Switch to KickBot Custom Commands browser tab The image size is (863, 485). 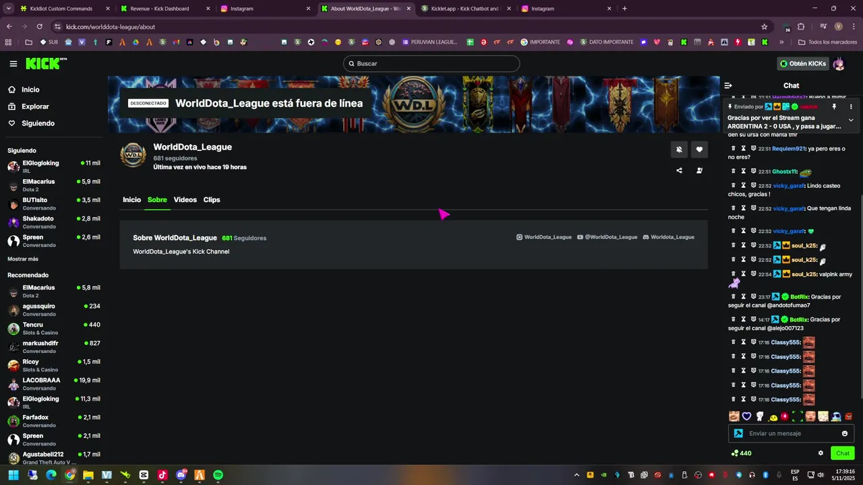(61, 9)
